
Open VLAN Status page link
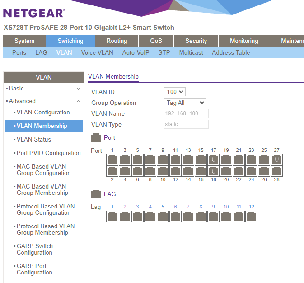tap(34, 140)
